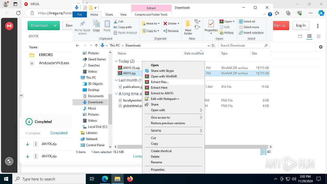
Task: Click Select none in the ribbon
Action: tap(249, 27)
